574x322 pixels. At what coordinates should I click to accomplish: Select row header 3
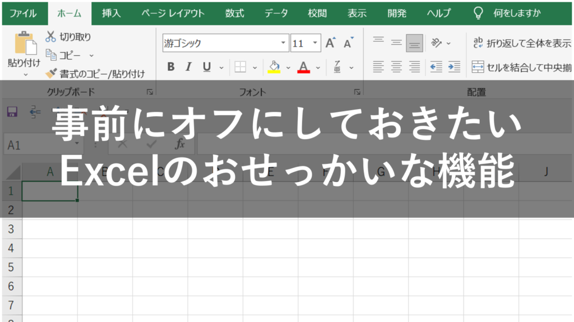[11, 229]
